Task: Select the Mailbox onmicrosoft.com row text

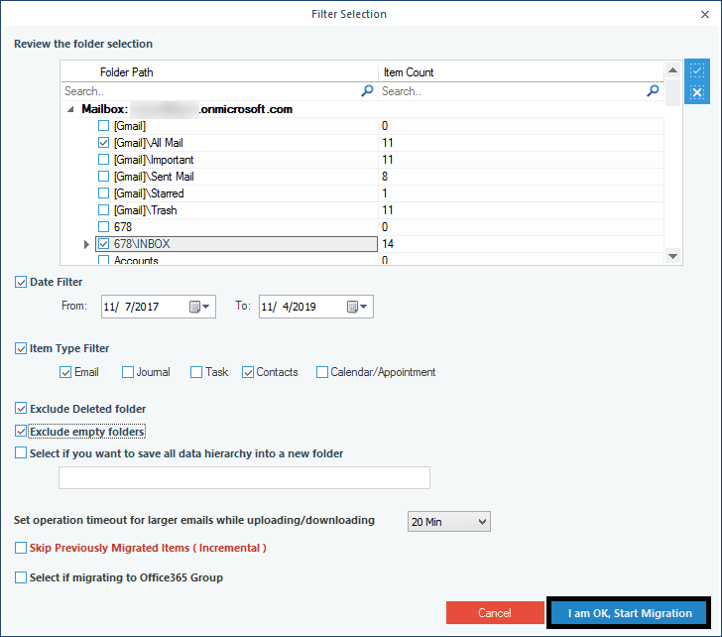Action: pos(186,109)
